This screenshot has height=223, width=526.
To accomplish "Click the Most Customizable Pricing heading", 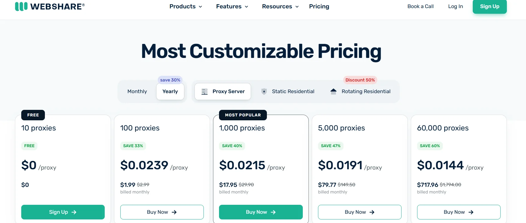I will click(261, 51).
